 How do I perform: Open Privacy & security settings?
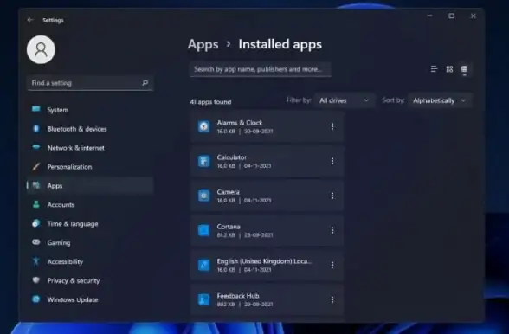(x=90, y=280)
